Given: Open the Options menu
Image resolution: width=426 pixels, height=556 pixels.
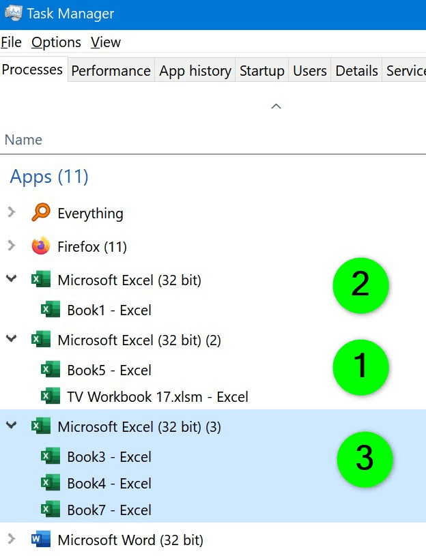Looking at the screenshot, I should click(56, 42).
